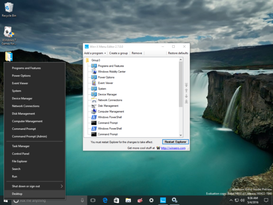Click the move item down arrow
The height and width of the screenshot is (205, 273).
[x=186, y=96]
